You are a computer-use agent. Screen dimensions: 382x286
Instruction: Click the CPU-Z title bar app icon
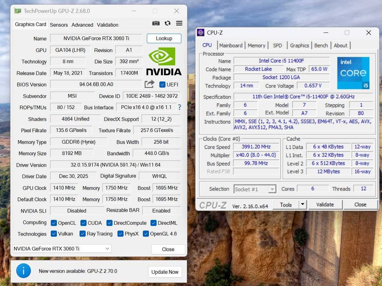click(x=200, y=32)
